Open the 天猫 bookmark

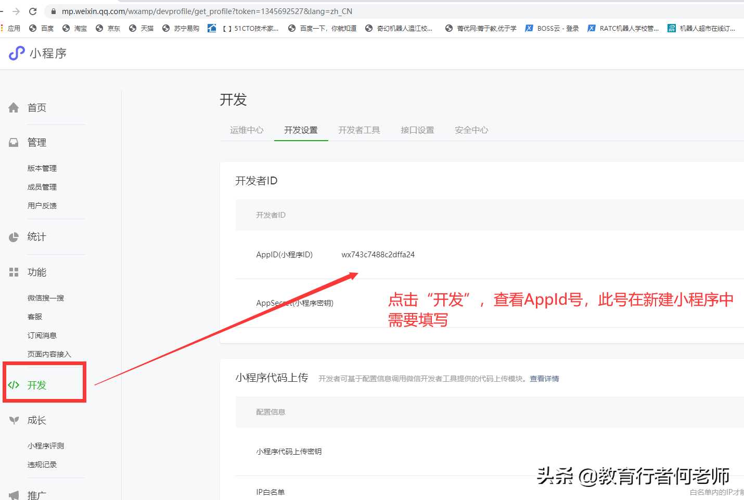click(x=142, y=28)
